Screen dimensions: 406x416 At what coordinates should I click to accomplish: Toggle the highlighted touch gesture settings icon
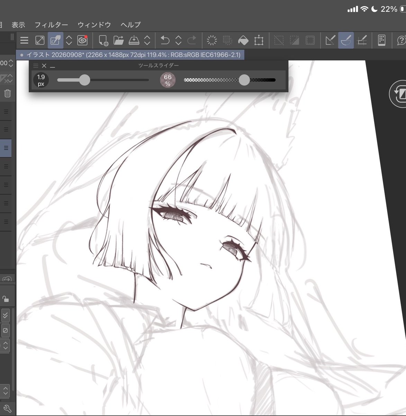coord(55,41)
